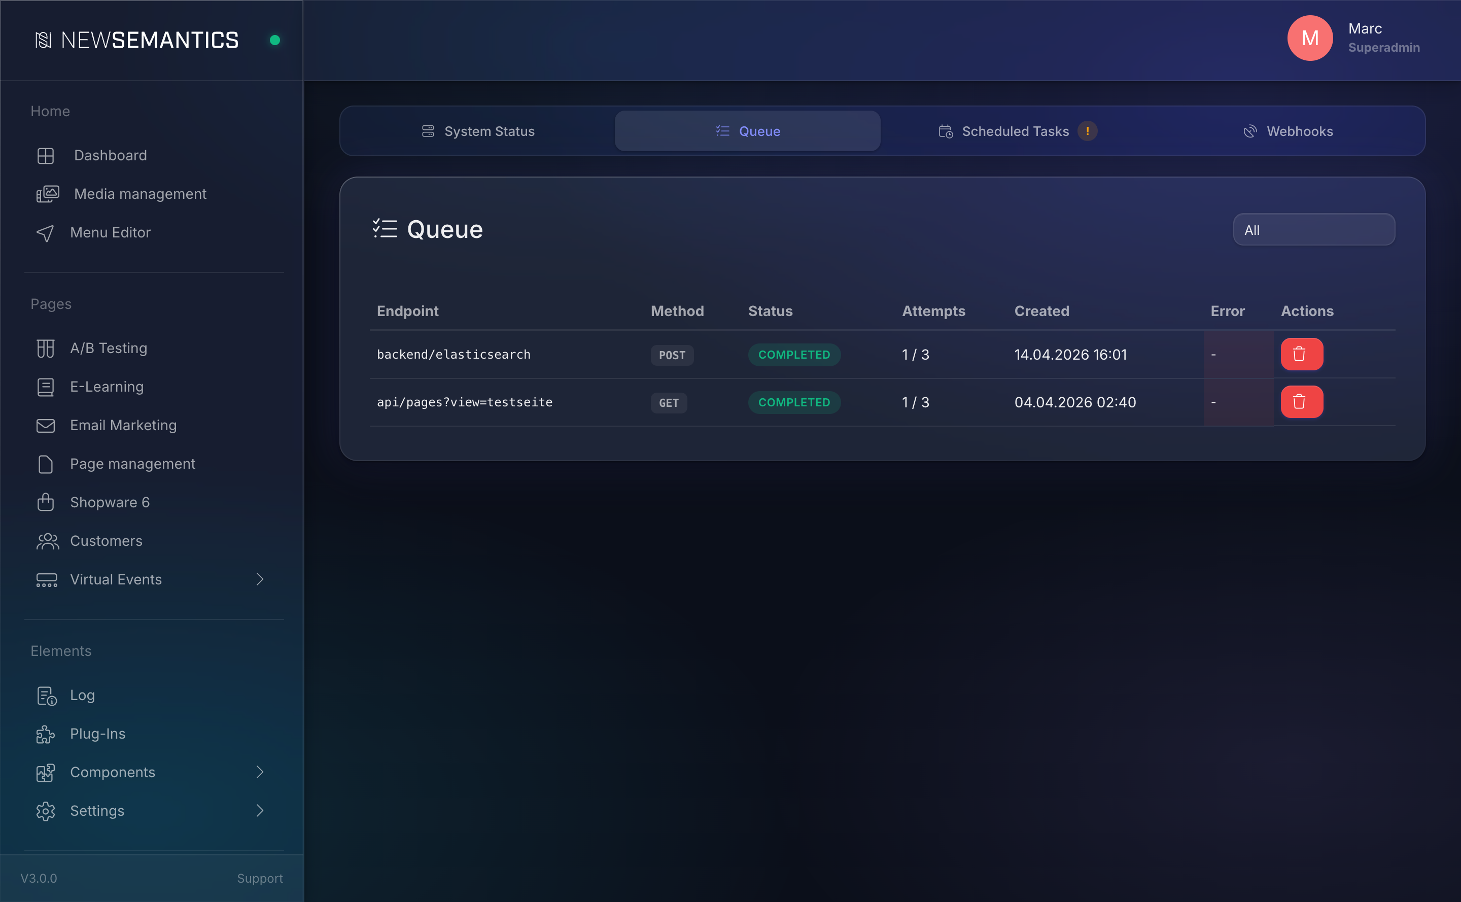This screenshot has height=902, width=1461.
Task: Click the E-Learning document icon
Action: pos(45,387)
